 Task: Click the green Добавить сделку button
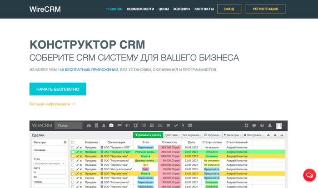[148, 135]
